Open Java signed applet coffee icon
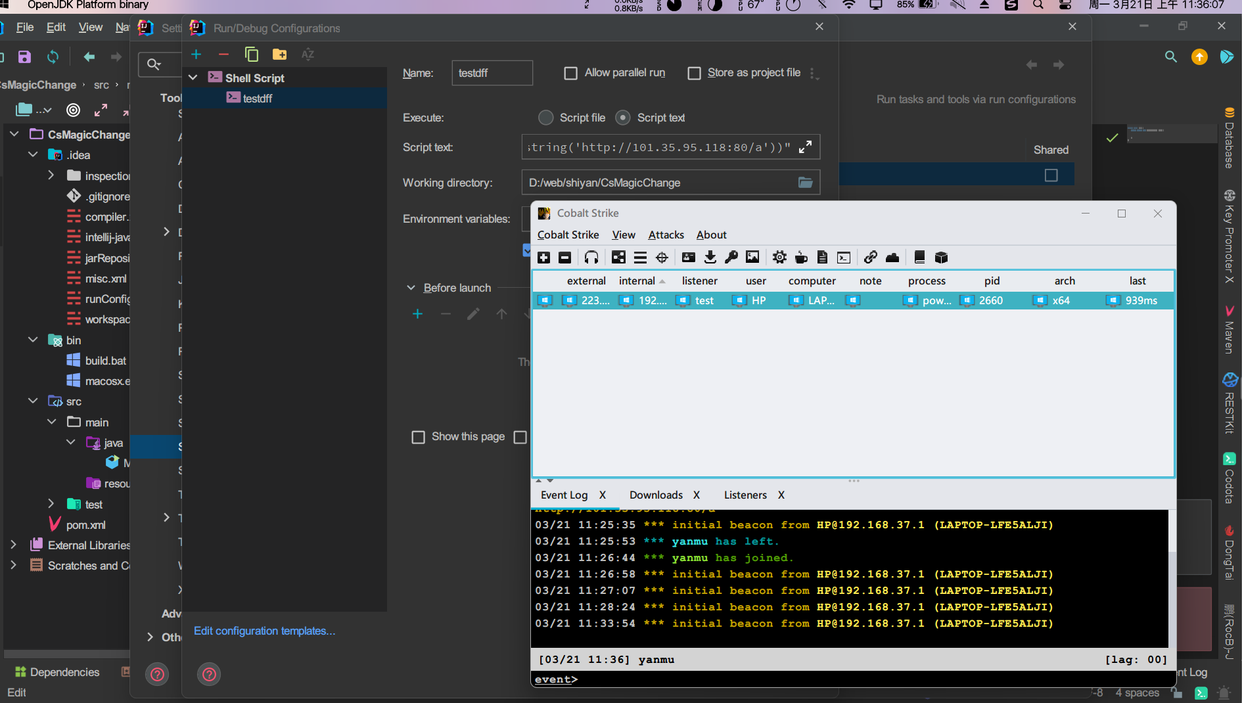The width and height of the screenshot is (1242, 703). point(801,258)
